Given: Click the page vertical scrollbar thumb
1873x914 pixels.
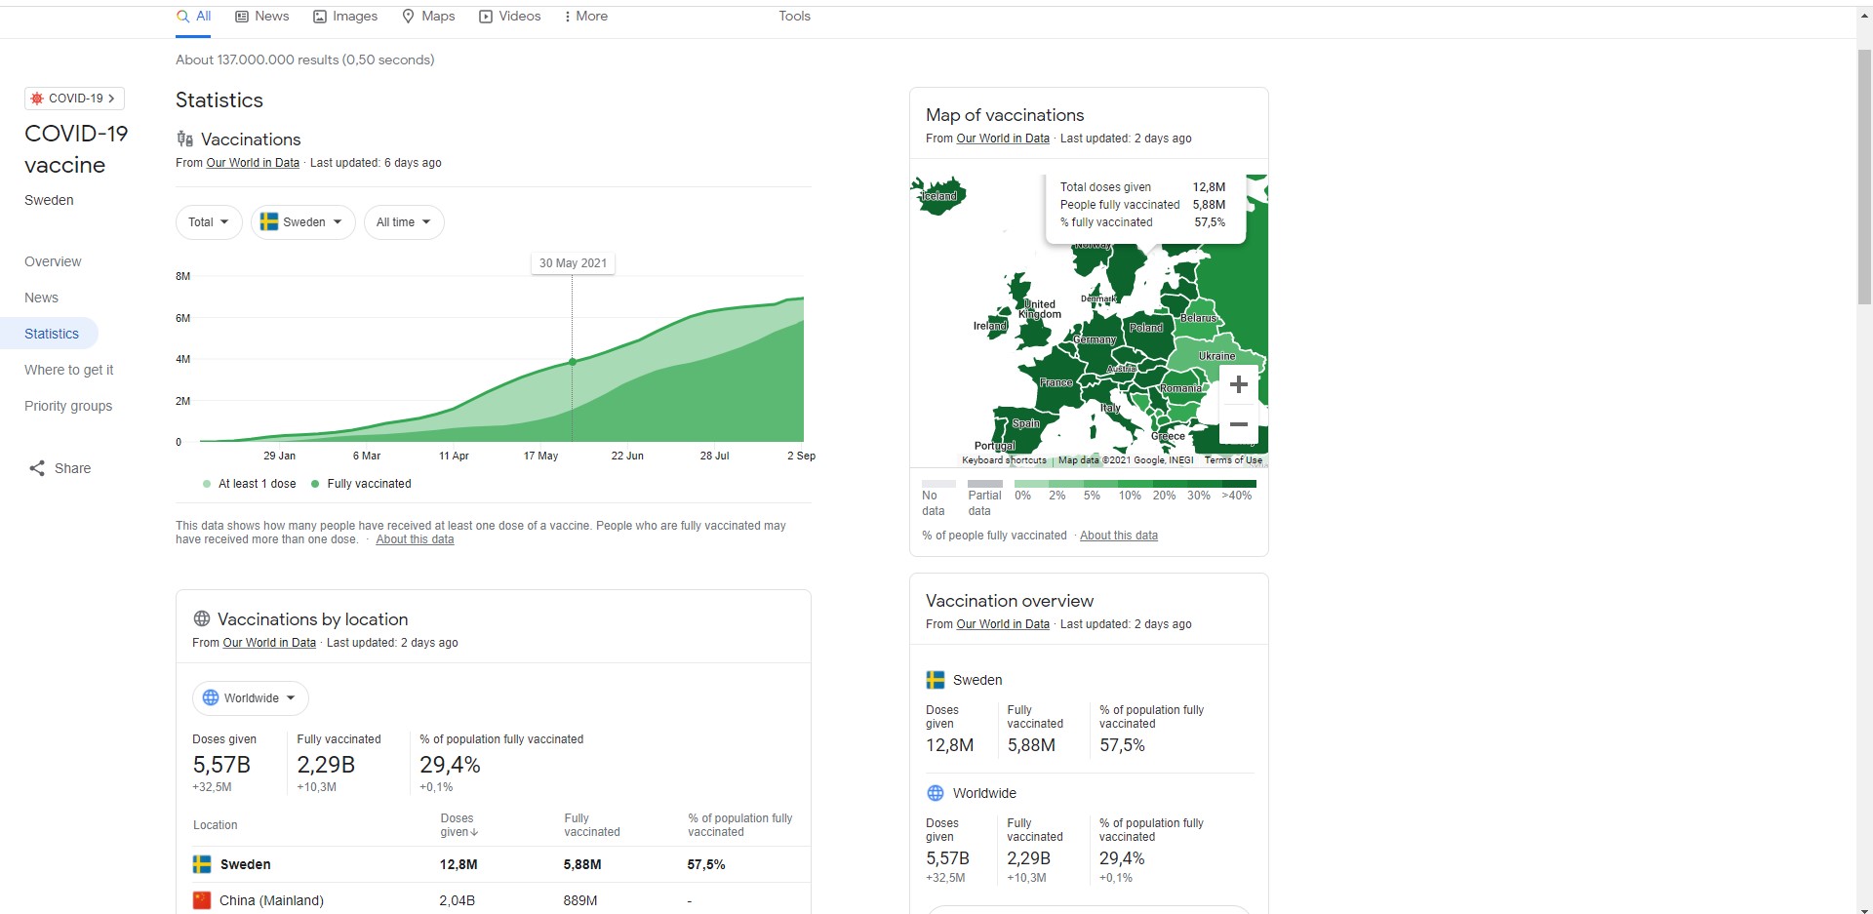Looking at the screenshot, I should (x=1864, y=176).
